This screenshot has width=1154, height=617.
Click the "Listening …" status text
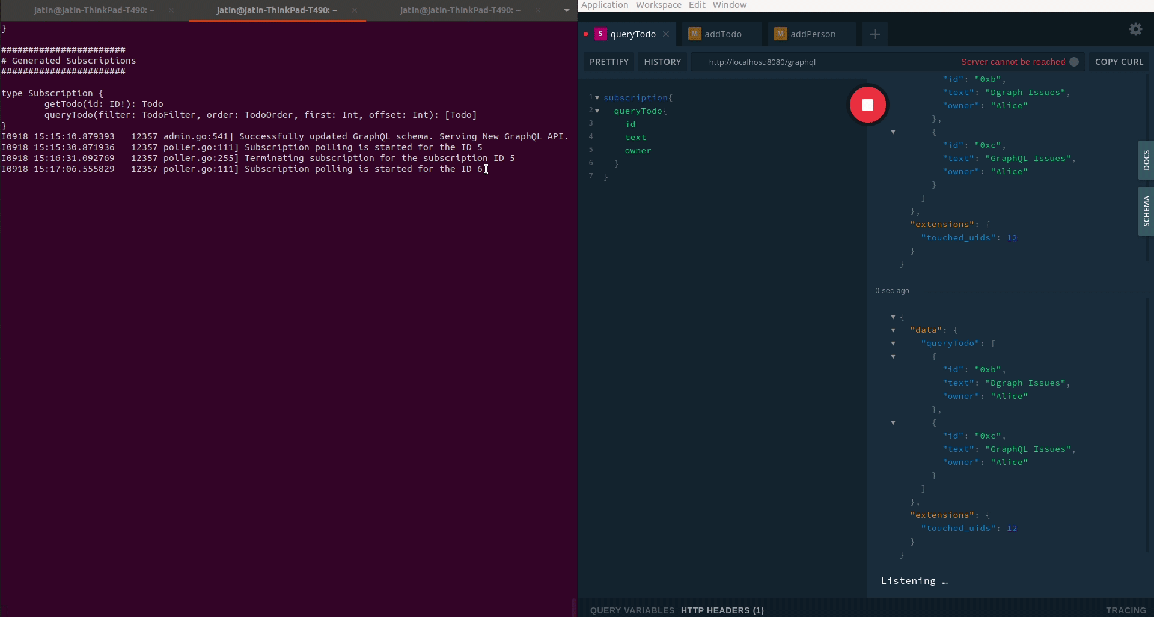click(x=914, y=581)
